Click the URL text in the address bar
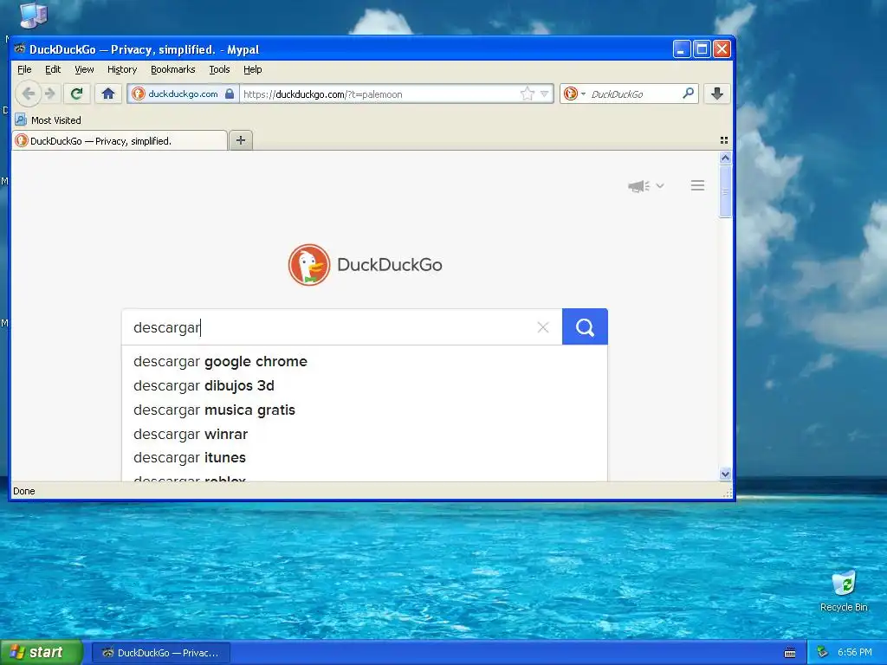The width and height of the screenshot is (887, 665). coord(322,94)
